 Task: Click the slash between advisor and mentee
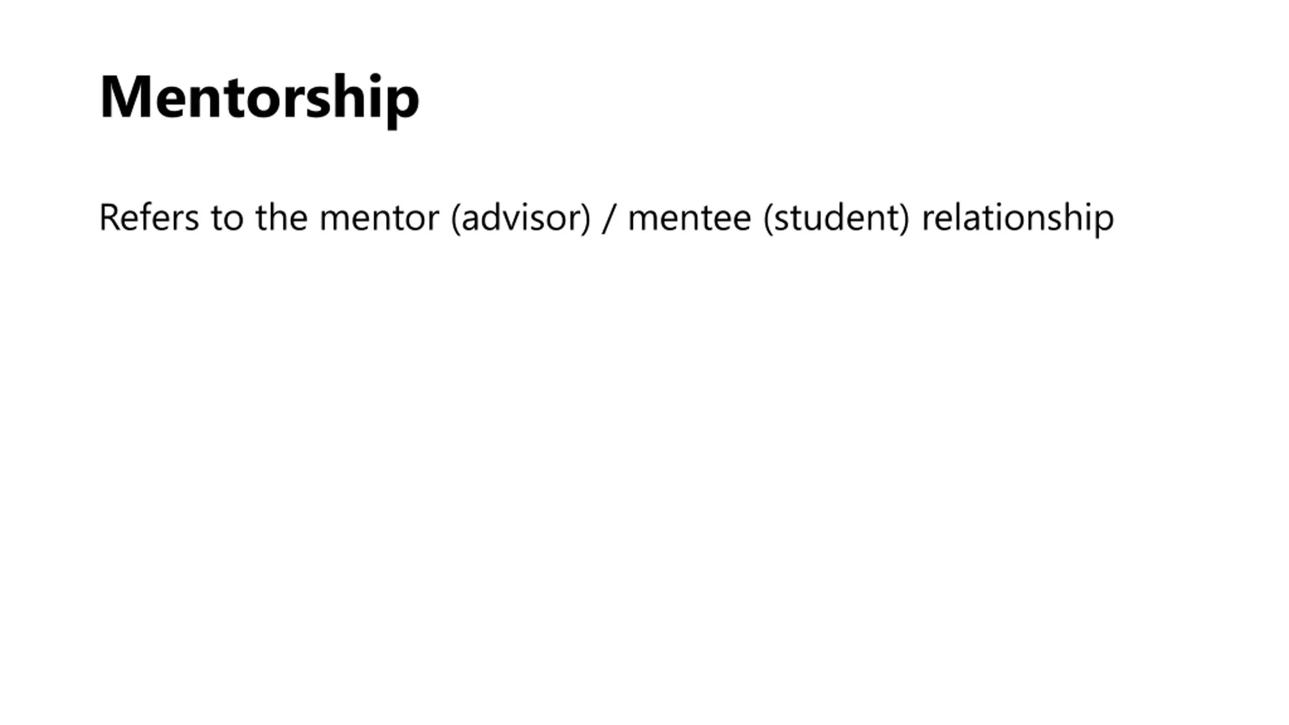tap(609, 219)
